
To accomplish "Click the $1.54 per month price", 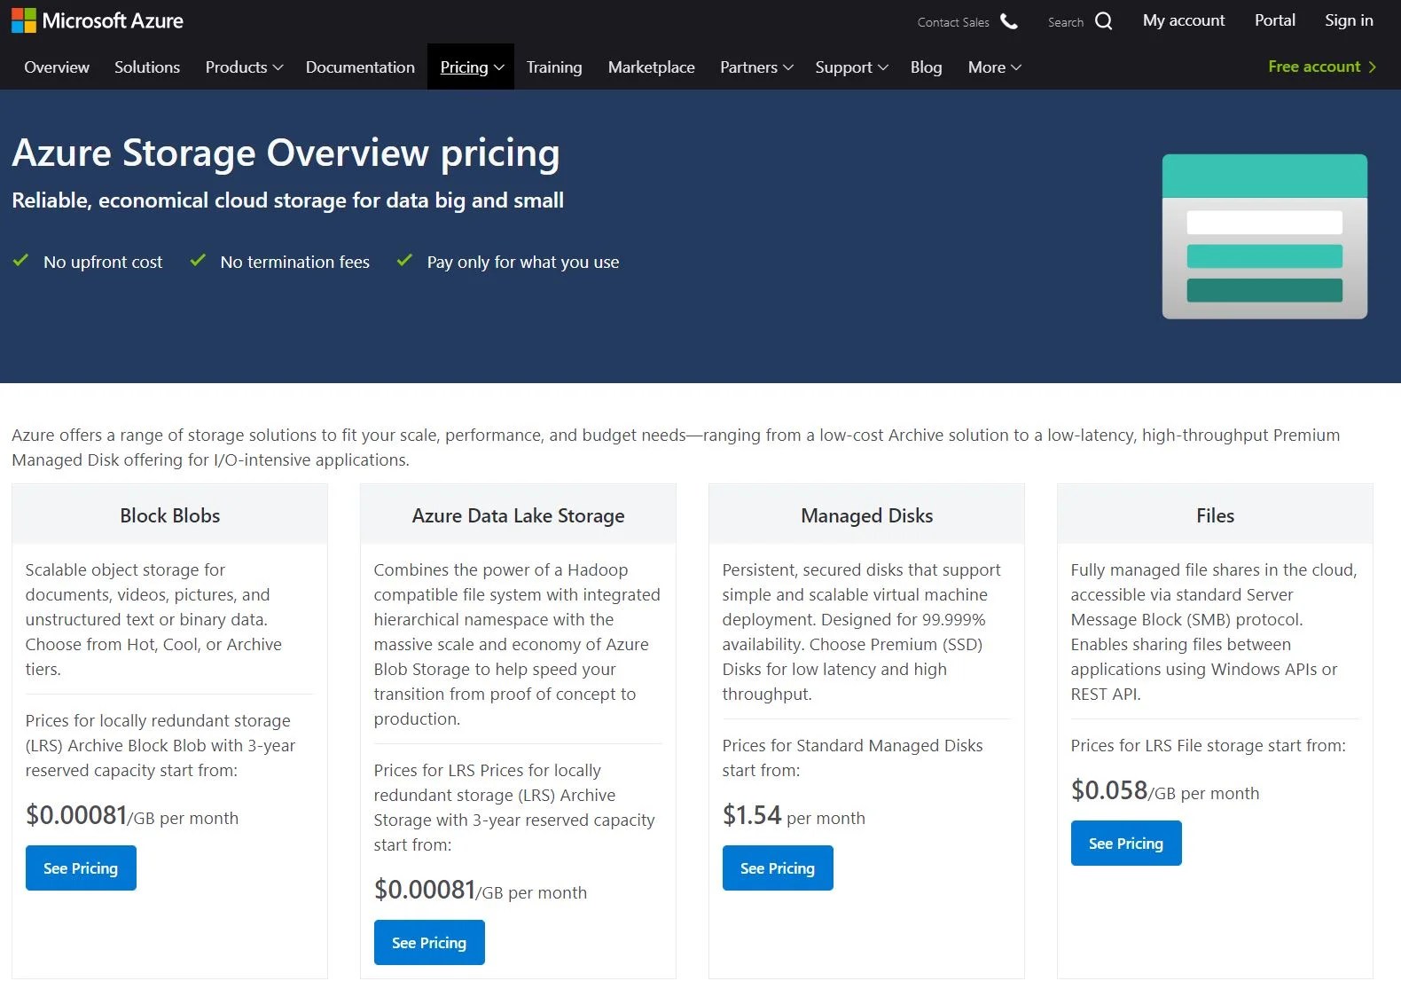I will pos(794,815).
